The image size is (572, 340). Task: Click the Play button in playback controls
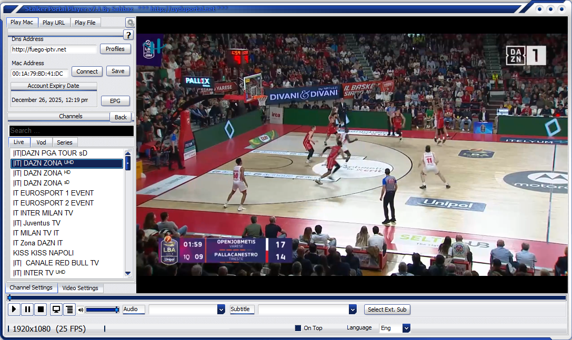14,310
